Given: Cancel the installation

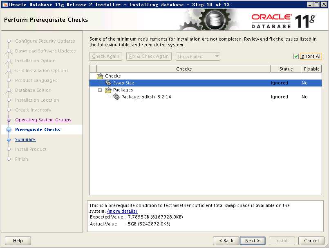Looking at the screenshot, I should tap(311, 241).
